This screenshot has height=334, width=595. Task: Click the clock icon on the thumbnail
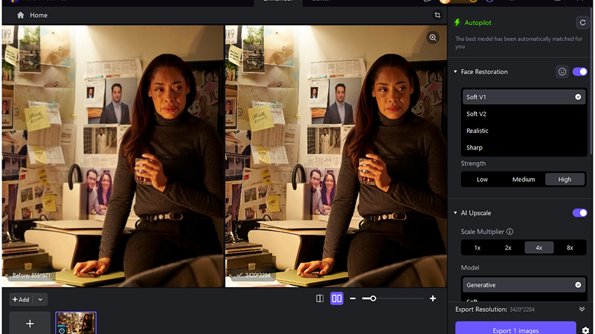[62, 331]
